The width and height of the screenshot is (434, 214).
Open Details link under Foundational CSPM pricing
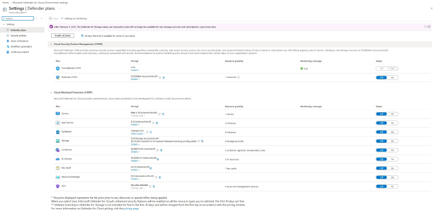pyautogui.click(x=135, y=70)
